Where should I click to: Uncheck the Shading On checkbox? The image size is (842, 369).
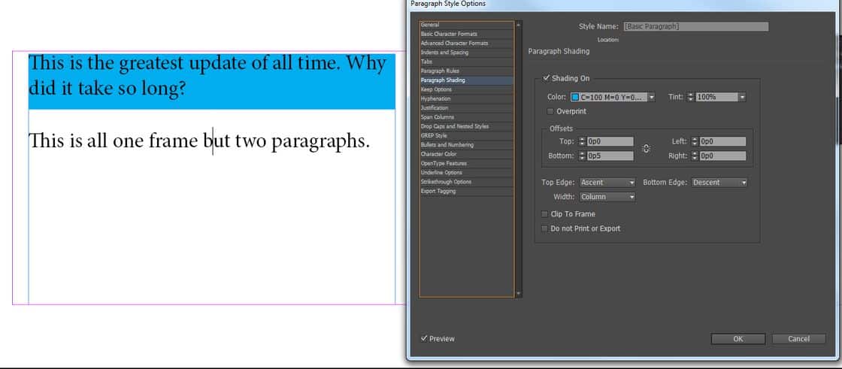click(x=546, y=78)
